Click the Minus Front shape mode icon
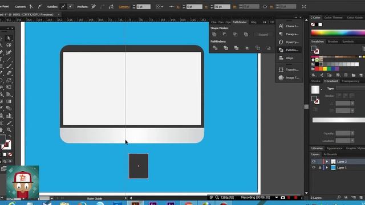 pos(225,34)
